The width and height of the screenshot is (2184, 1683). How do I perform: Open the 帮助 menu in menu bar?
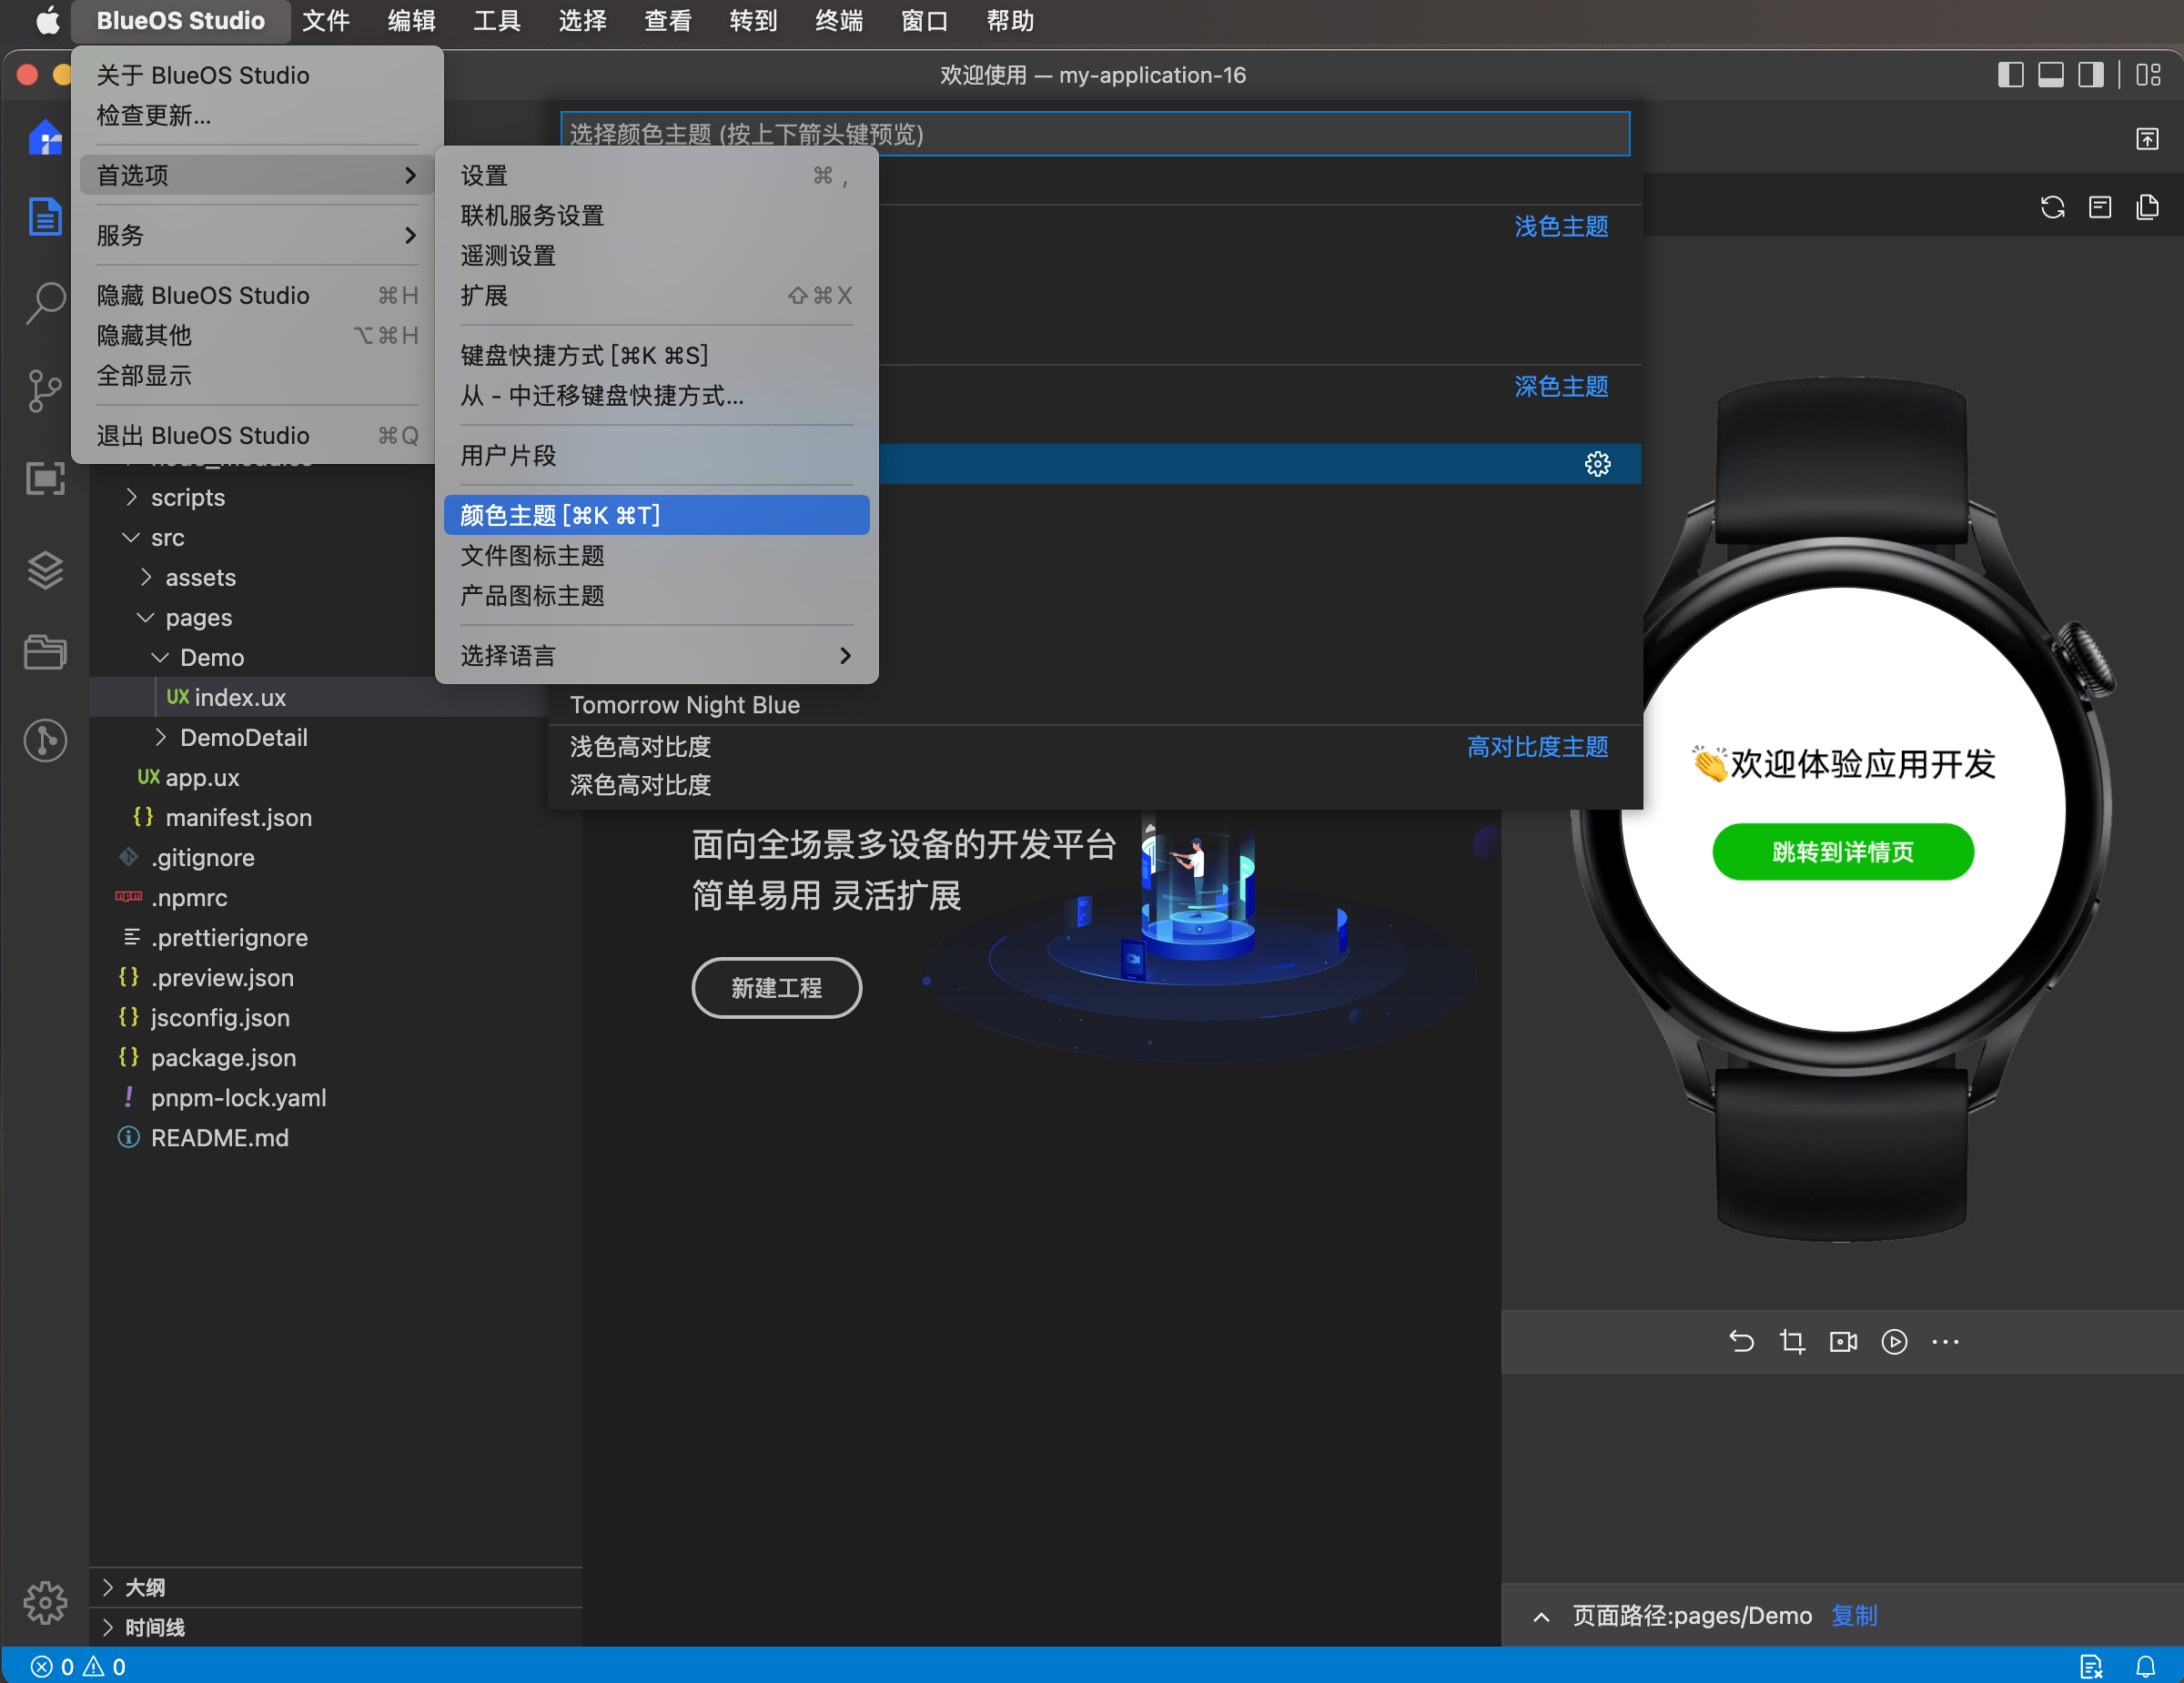tap(1009, 21)
